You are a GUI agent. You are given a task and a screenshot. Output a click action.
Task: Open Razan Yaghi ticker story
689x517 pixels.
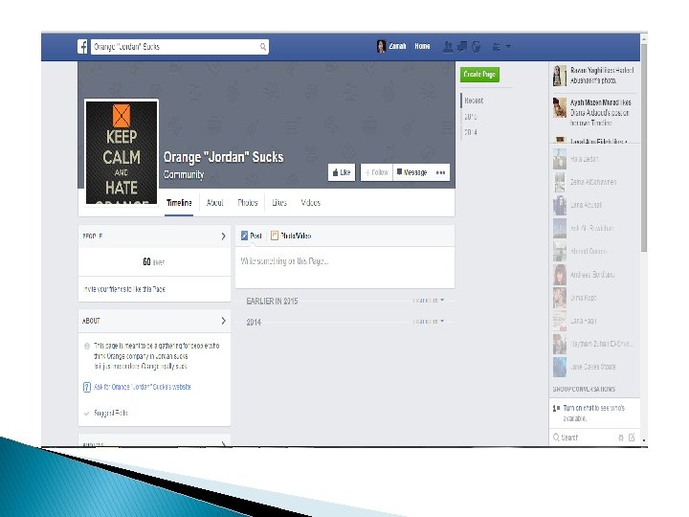[593, 76]
